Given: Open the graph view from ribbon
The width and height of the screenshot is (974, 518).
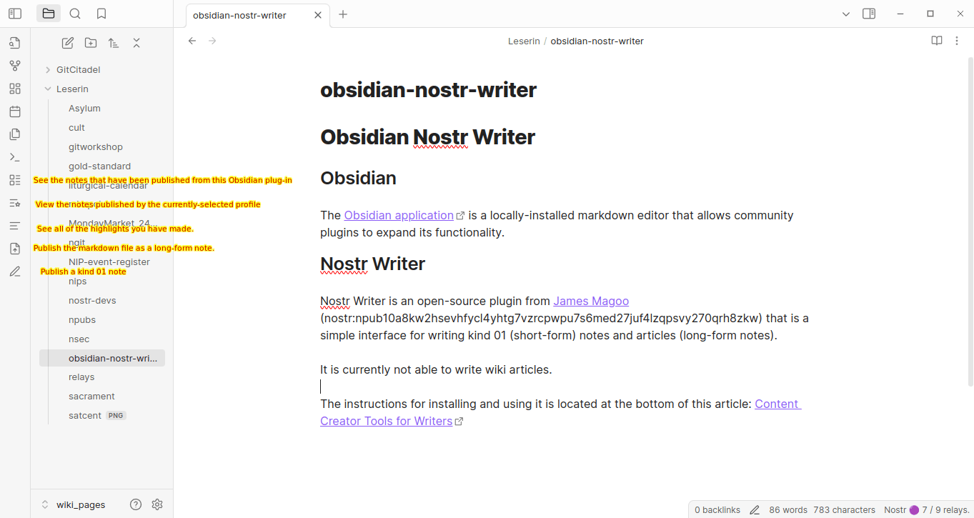Looking at the screenshot, I should point(15,66).
